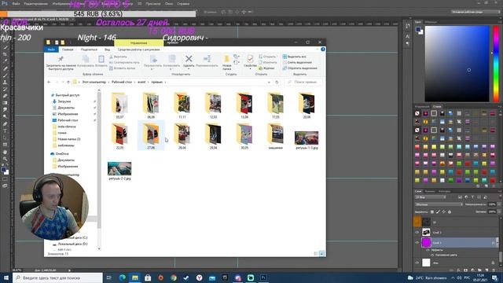Open the Удалить dropdown arrow in ribbon
The width and height of the screenshot is (503, 283).
click(189, 69)
